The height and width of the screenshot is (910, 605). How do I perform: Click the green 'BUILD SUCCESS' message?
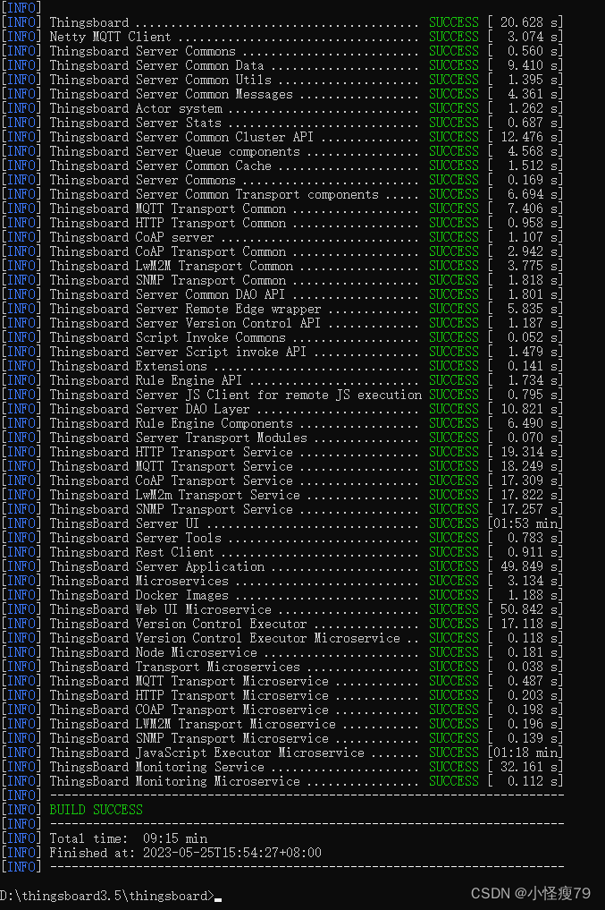click(96, 810)
